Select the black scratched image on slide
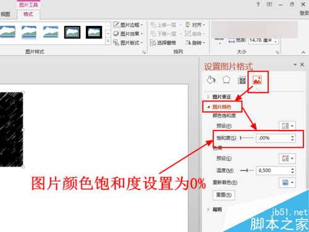Screen dimensions: 309x232 pos(11,129)
